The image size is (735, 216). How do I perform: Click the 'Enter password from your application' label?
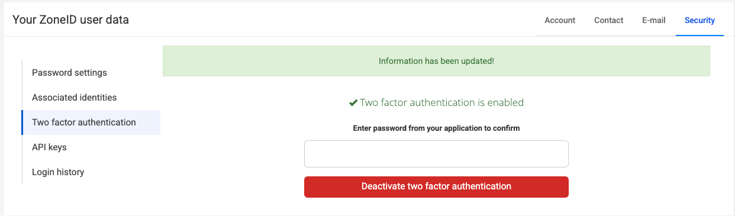[436, 128]
